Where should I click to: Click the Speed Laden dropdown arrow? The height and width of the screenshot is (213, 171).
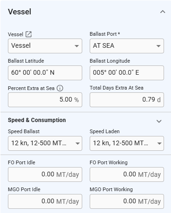tap(159, 143)
